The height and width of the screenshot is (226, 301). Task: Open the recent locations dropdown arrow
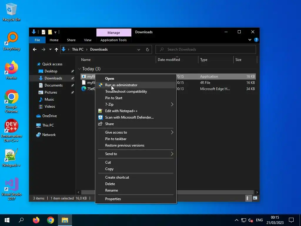click(50, 49)
